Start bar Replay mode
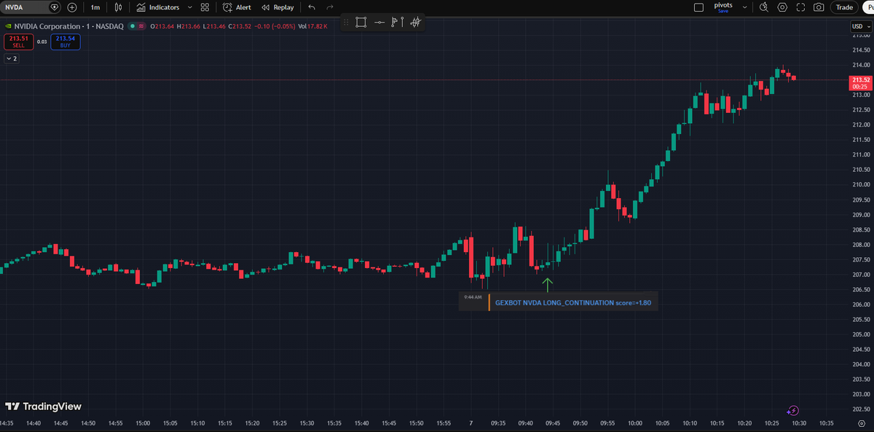The width and height of the screenshot is (874, 432). point(277,7)
